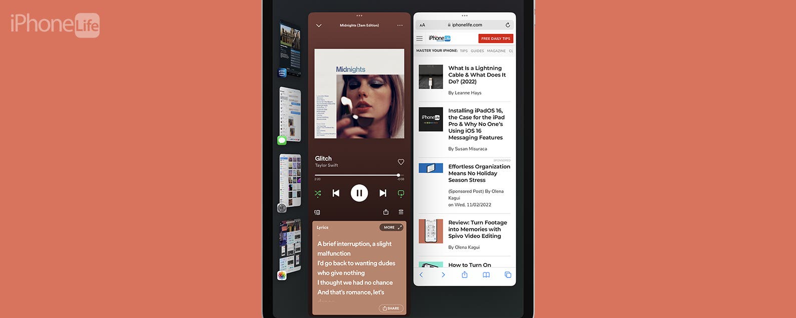Share the lyrics card
Viewport: 796px width, 318px height.
391,308
